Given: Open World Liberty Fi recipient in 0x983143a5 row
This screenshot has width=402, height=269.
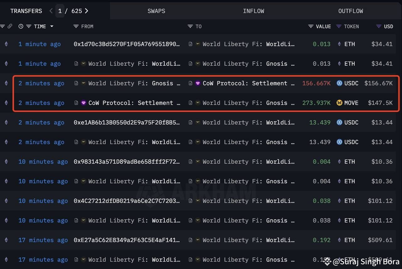Looking at the screenshot, I should point(249,162).
